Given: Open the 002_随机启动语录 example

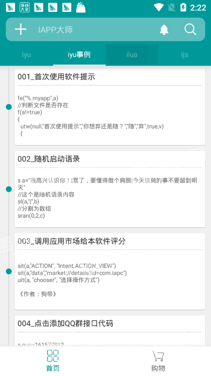Looking at the screenshot, I should [110, 189].
